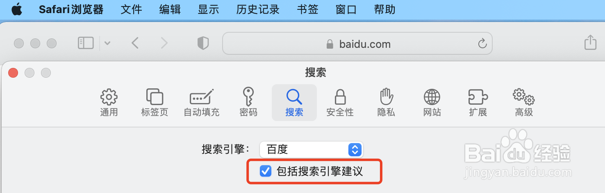The image size is (605, 193).
Task: Show the 隐私 privacy hand pane
Action: (386, 103)
